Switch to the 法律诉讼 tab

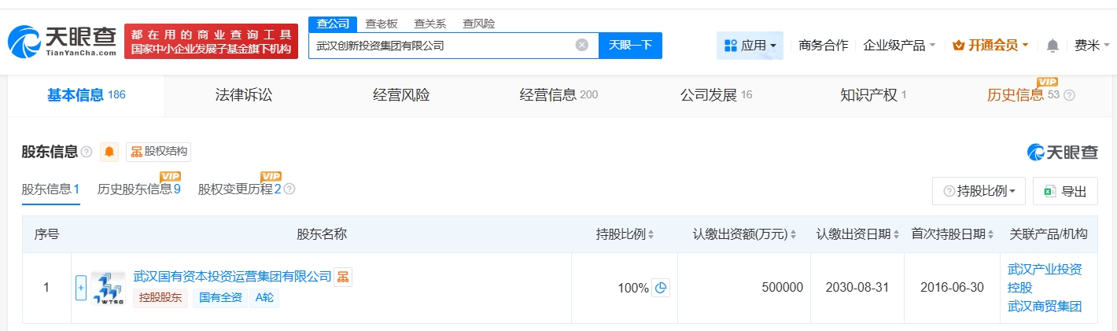click(x=244, y=95)
